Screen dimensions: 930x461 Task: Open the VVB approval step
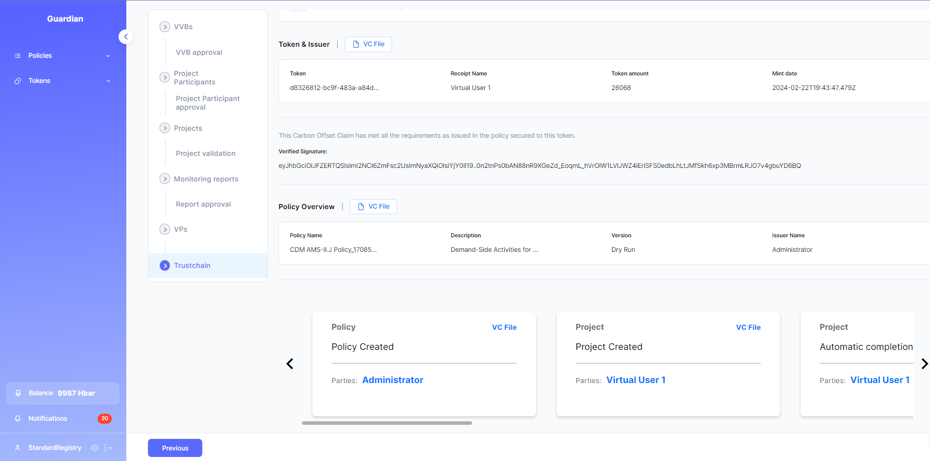[199, 52]
